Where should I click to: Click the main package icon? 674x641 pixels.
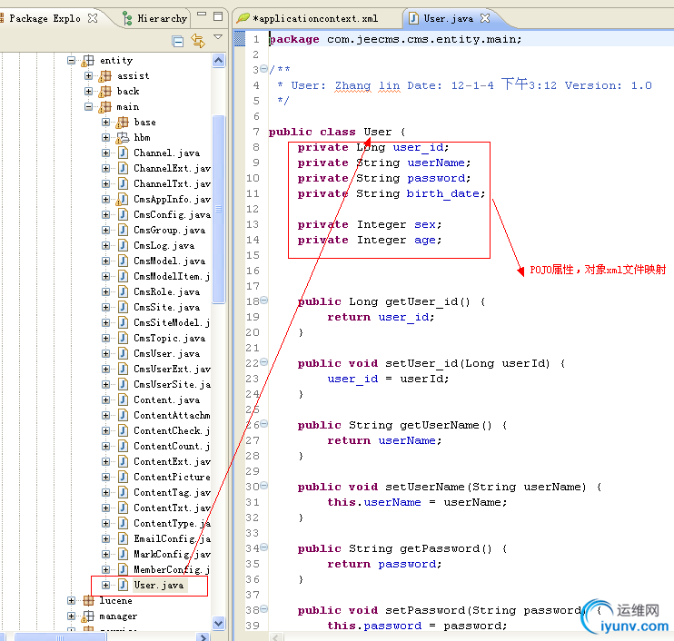pyautogui.click(x=104, y=107)
